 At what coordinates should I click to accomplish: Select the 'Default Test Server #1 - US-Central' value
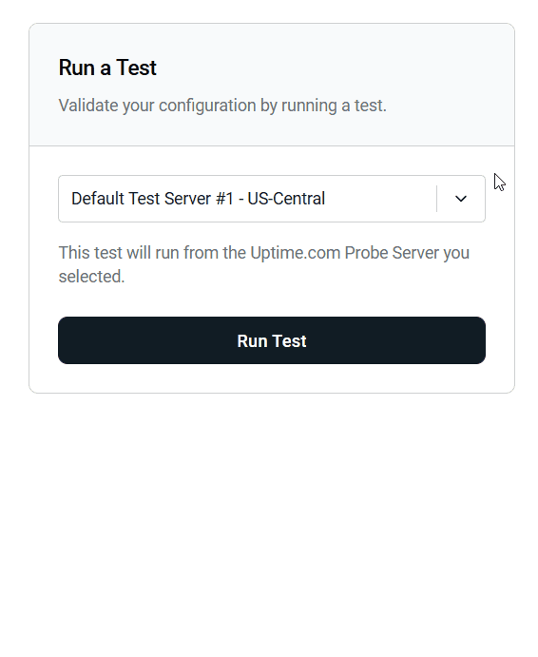coord(199,199)
